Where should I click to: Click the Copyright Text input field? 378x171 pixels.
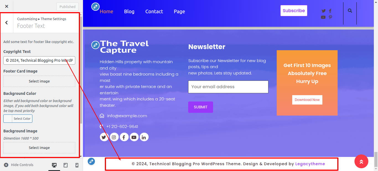(39, 60)
